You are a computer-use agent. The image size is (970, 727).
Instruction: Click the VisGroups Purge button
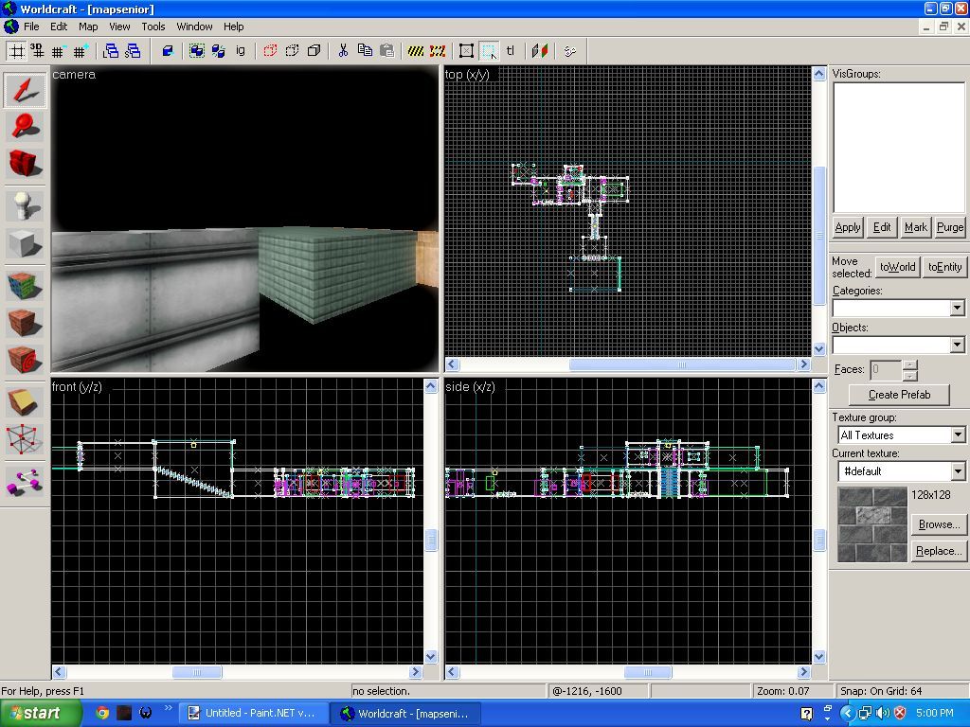pos(949,227)
